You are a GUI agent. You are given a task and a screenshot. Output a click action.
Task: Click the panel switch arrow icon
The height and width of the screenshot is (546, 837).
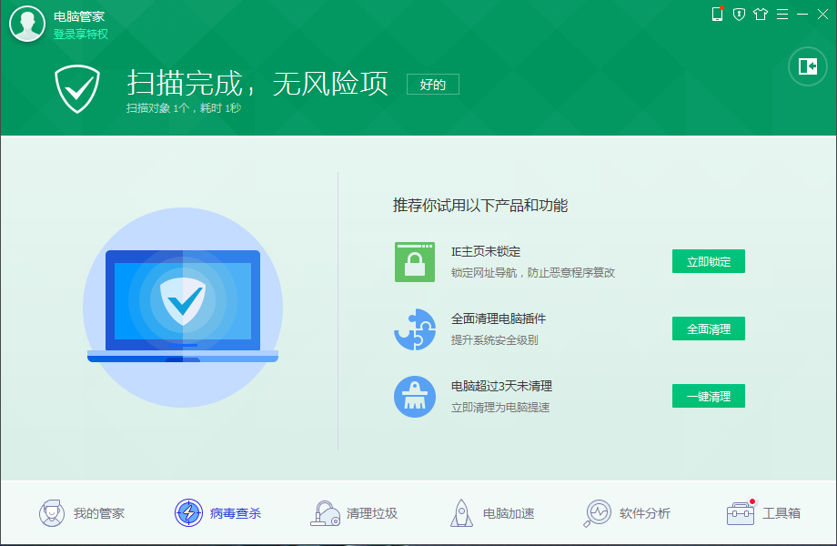pyautogui.click(x=807, y=66)
